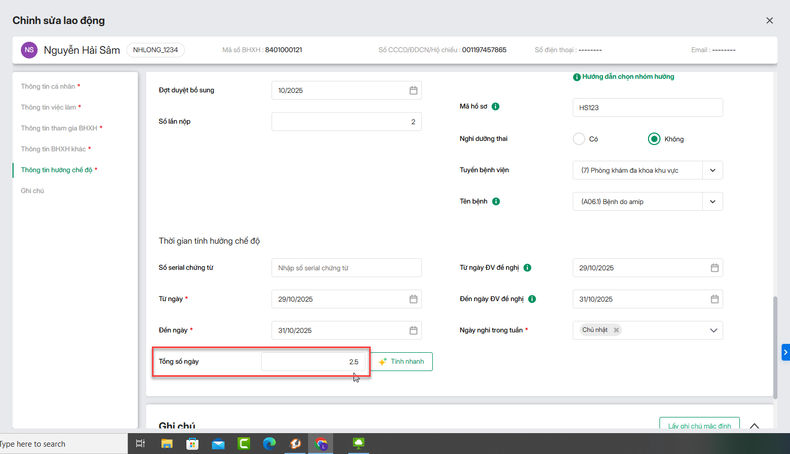This screenshot has height=454, width=790.
Task: Select Không for Nghỉ dưỡng thai
Action: [654, 139]
